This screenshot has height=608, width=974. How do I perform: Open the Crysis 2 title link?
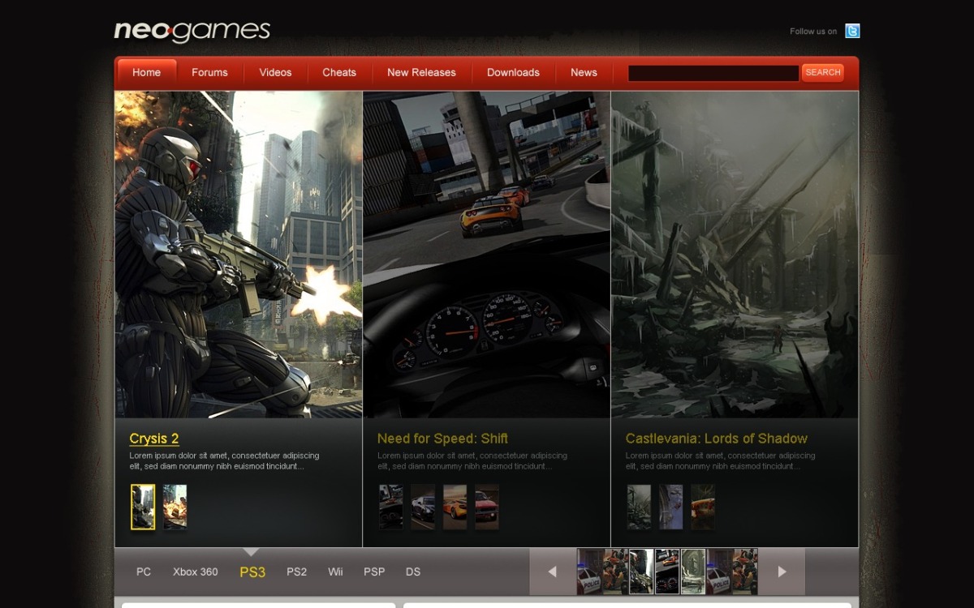pyautogui.click(x=154, y=439)
